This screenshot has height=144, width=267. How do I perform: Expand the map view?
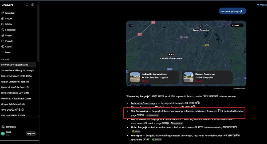(x=237, y=25)
